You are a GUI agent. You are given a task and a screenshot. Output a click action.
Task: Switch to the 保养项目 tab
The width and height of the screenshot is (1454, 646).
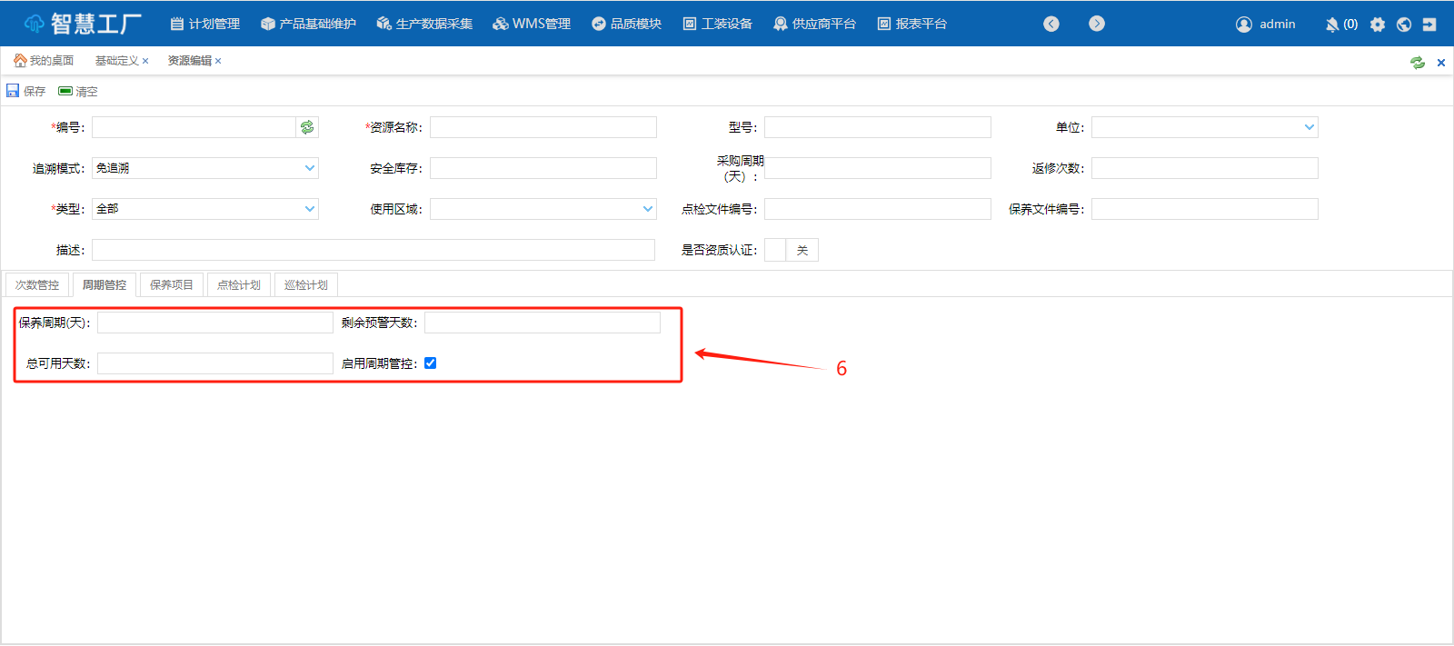(172, 285)
